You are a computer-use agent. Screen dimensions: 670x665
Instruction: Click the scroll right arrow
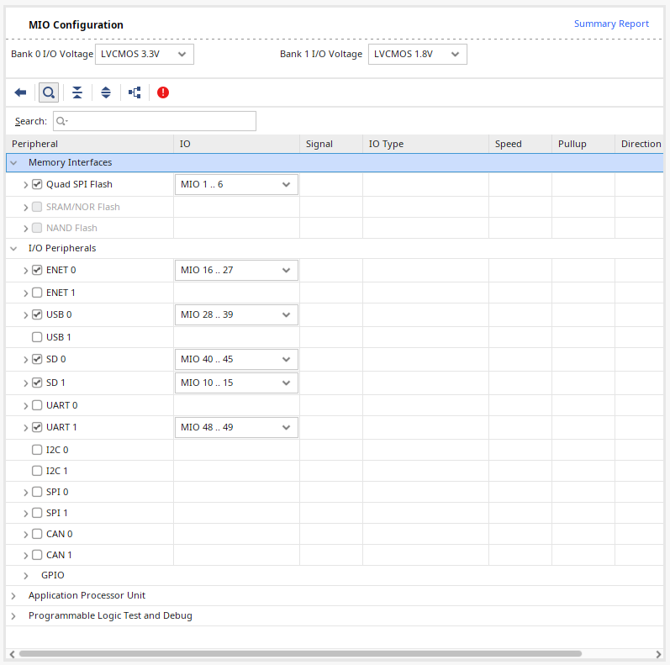point(658,654)
